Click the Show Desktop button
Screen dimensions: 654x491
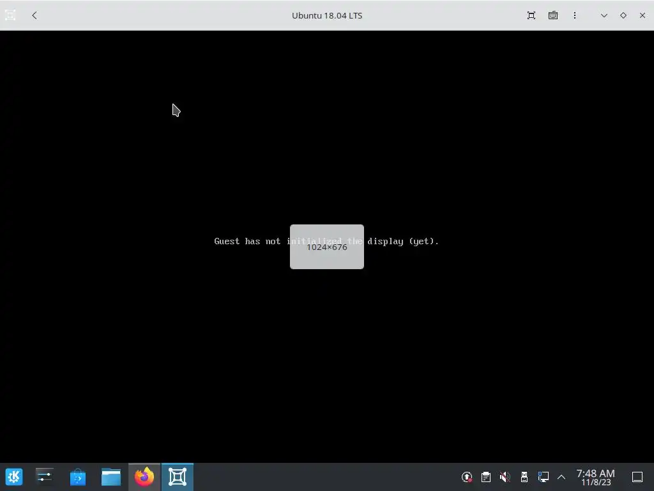coord(637,477)
